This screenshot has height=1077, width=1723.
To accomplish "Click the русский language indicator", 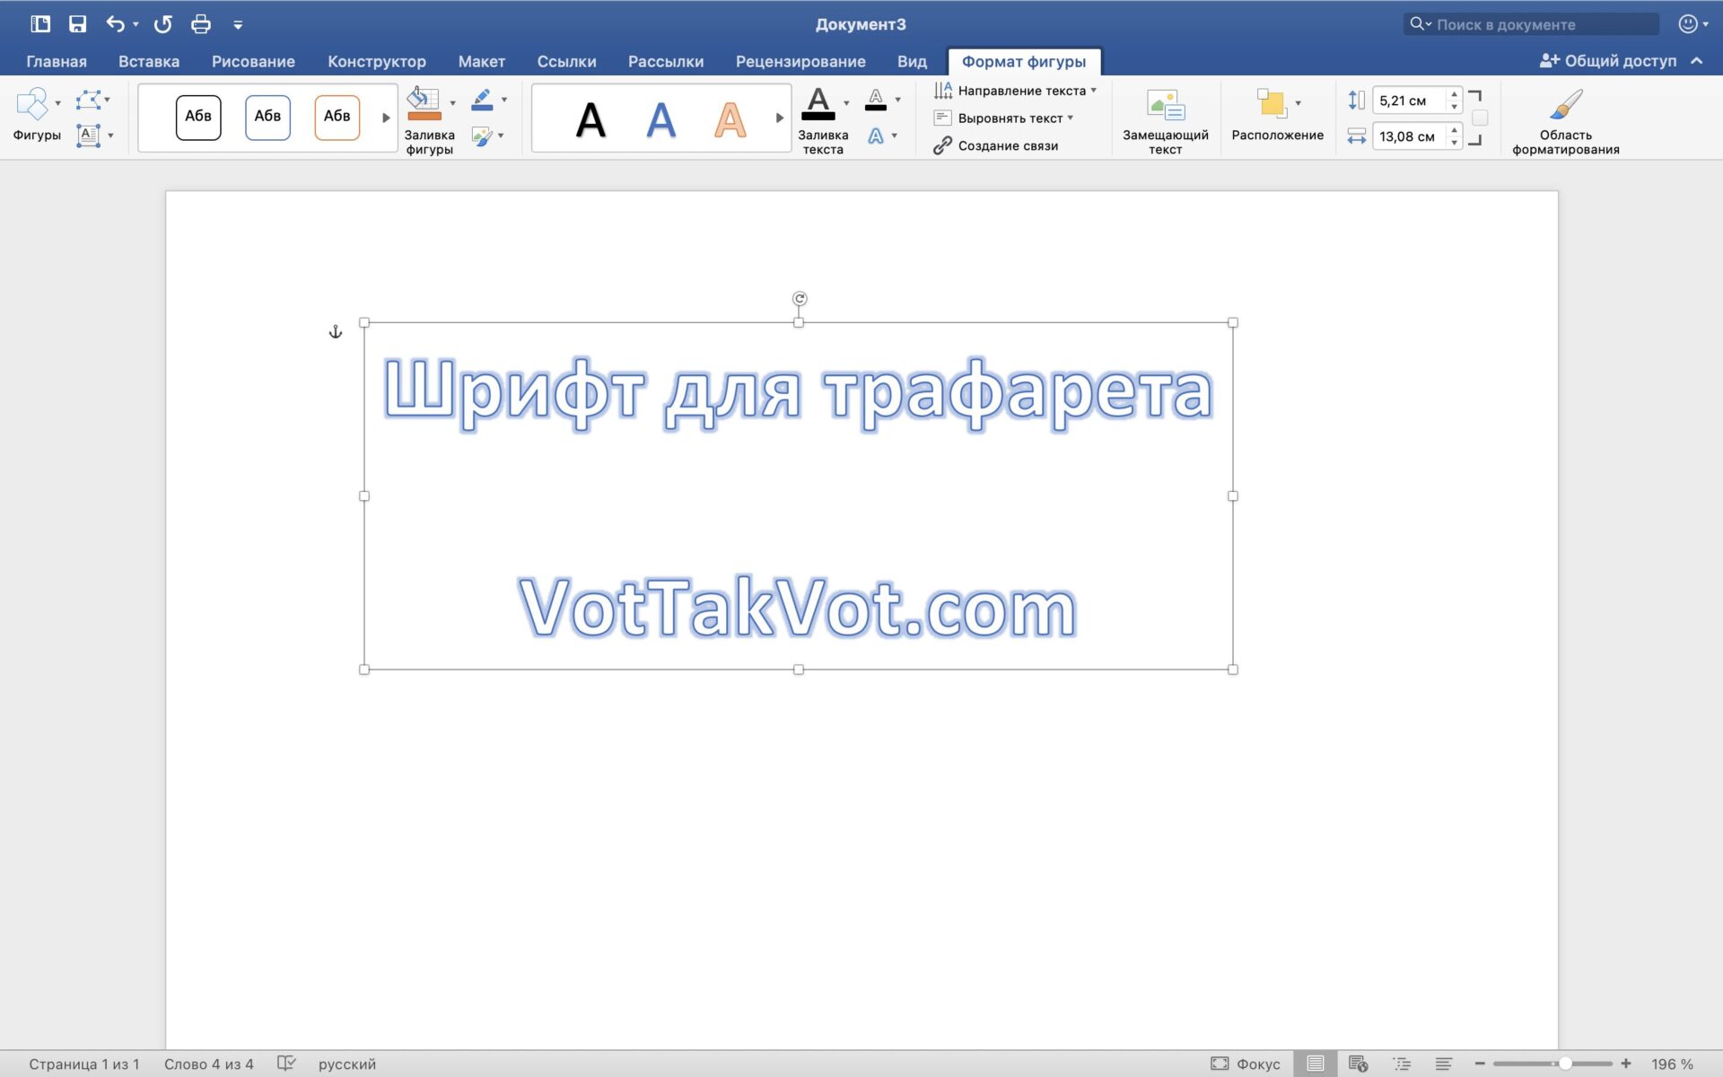I will 347,1064.
